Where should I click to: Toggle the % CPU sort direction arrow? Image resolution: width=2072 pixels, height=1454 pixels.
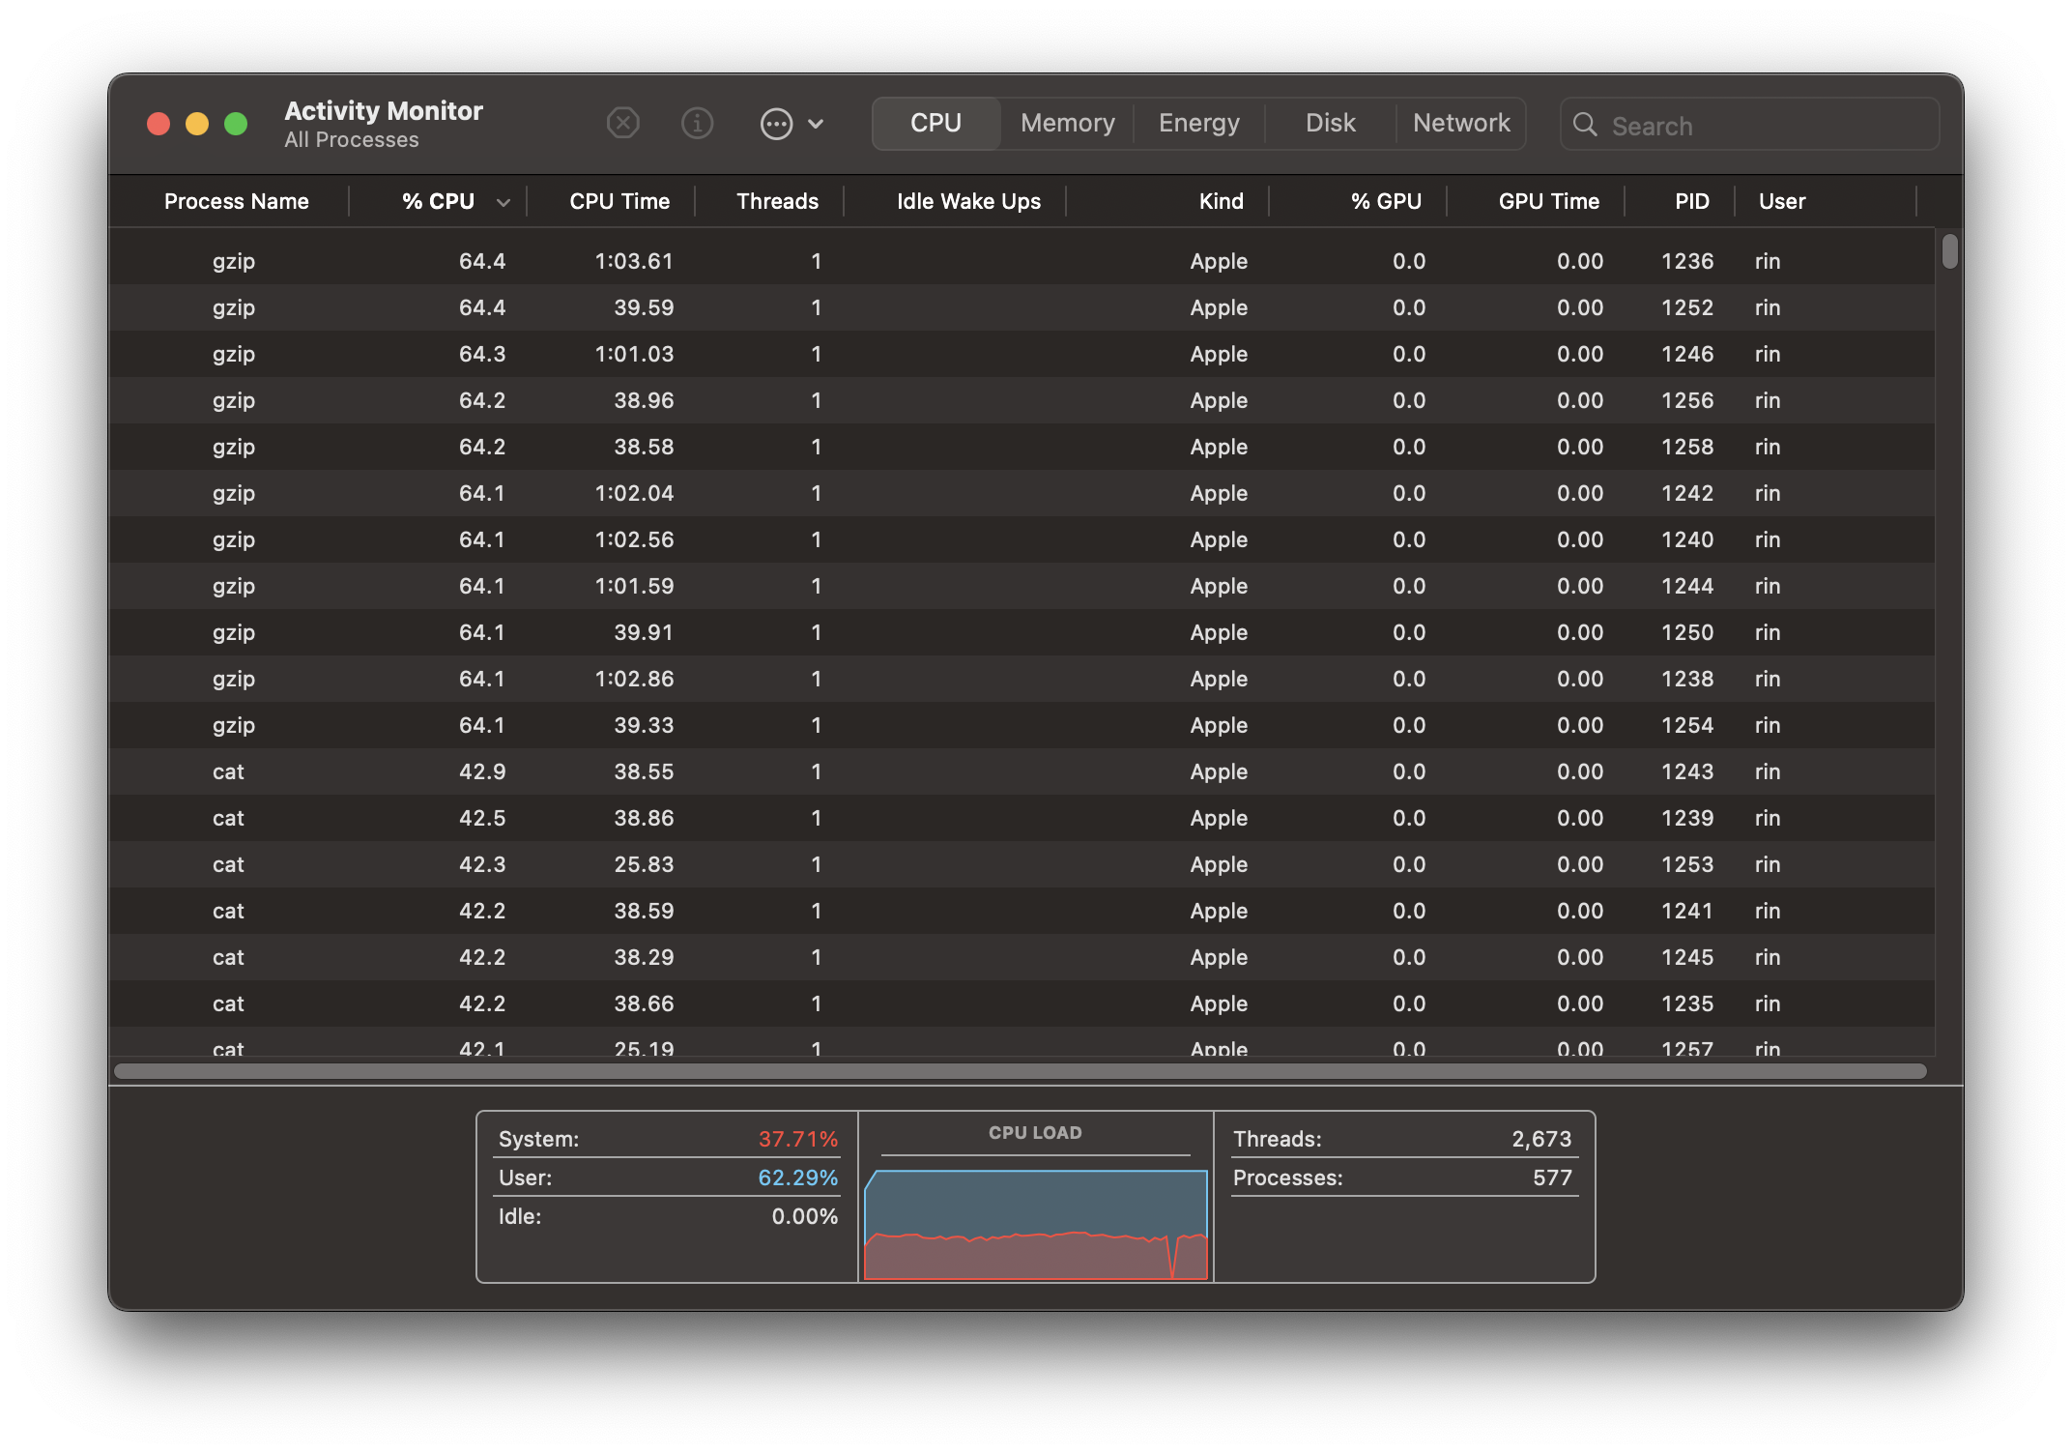coord(503,202)
